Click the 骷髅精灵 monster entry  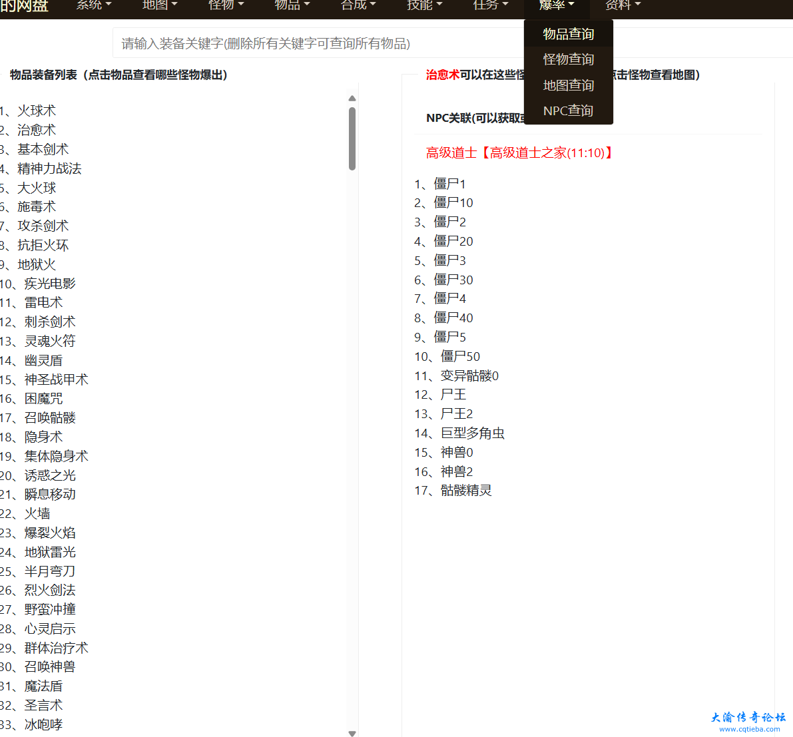466,490
